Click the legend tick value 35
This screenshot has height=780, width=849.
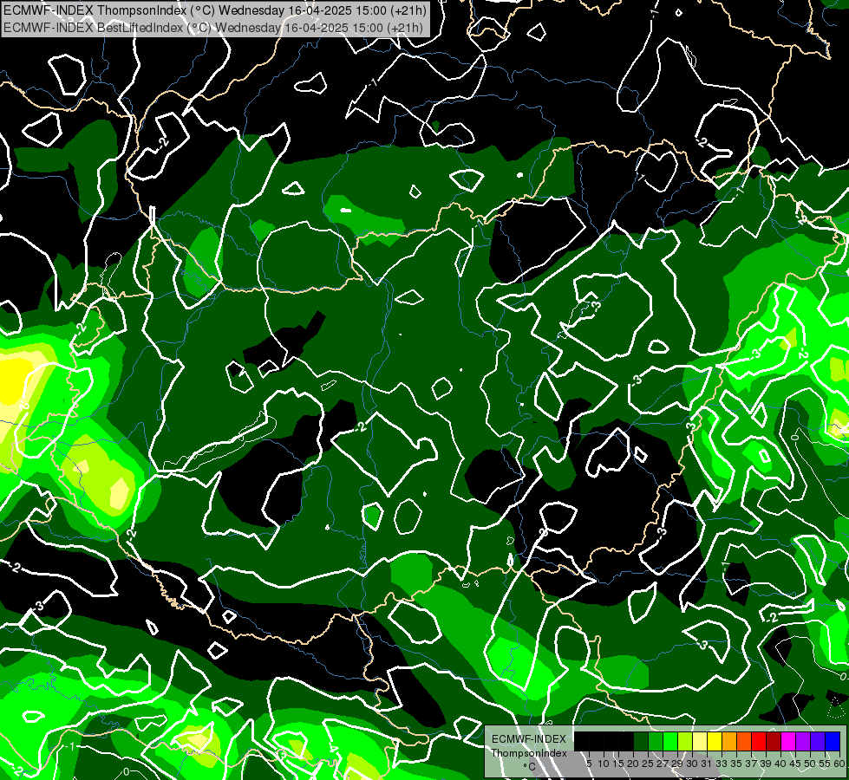736,764
